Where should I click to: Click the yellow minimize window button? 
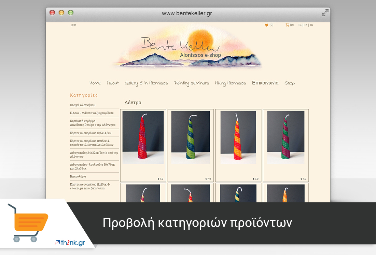[61, 13]
